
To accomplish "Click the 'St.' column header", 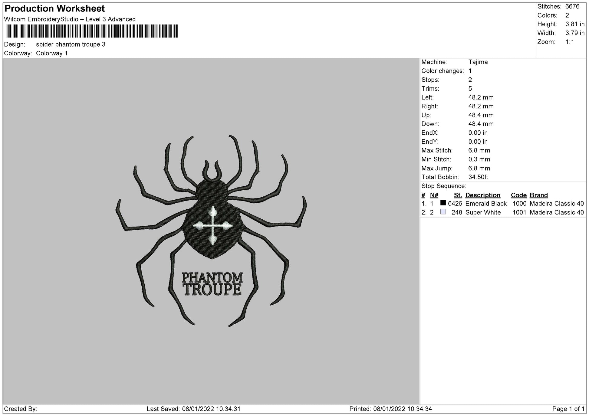I will coord(458,195).
